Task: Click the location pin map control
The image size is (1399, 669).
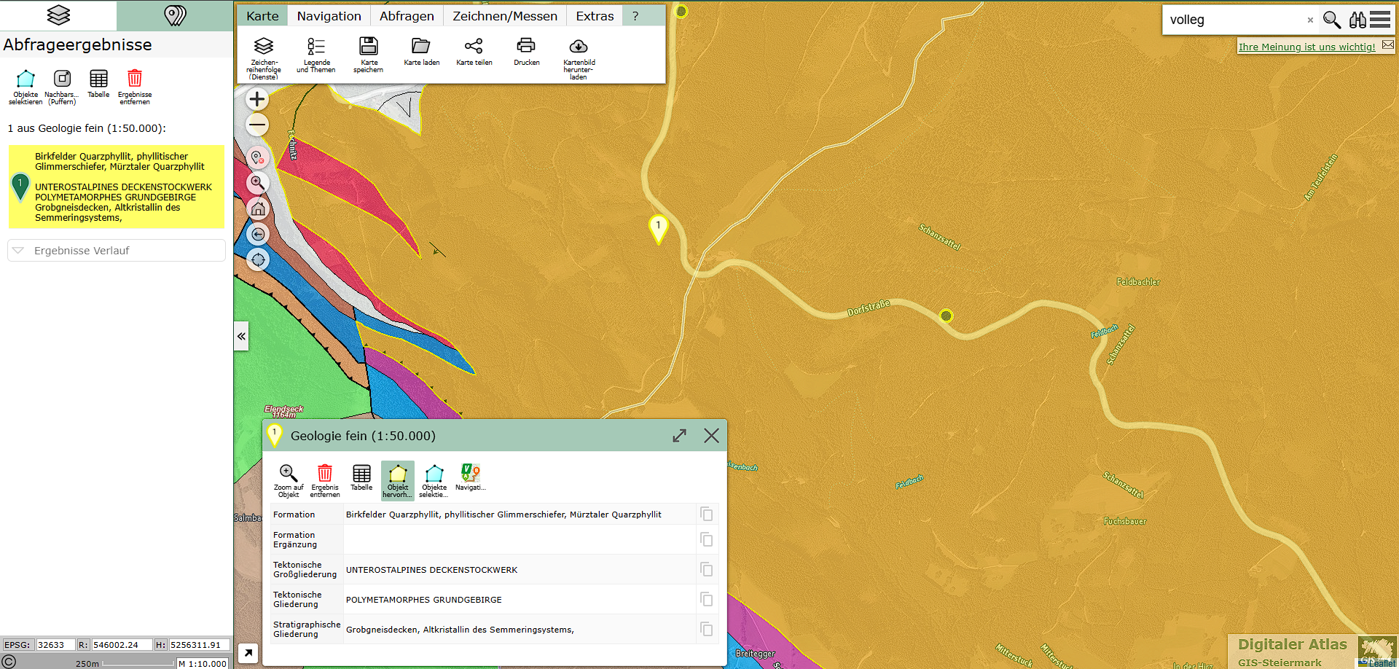Action: (x=258, y=157)
